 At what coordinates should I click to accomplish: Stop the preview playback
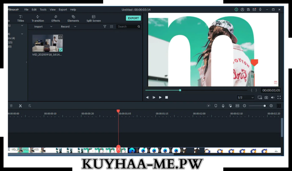pos(167,98)
